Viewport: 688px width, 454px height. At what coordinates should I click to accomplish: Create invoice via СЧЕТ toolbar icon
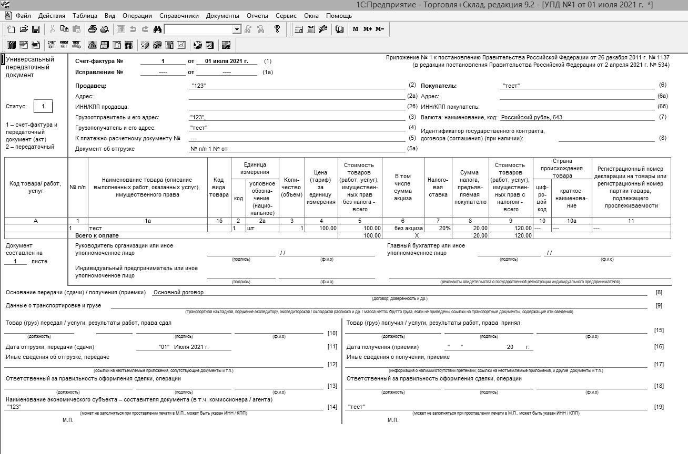(52, 45)
